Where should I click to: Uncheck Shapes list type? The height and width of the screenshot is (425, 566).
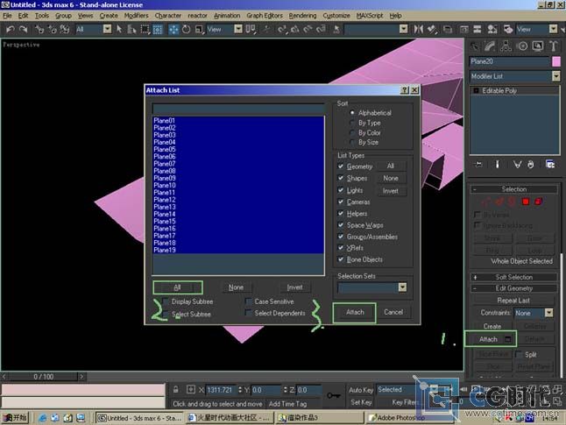(341, 178)
